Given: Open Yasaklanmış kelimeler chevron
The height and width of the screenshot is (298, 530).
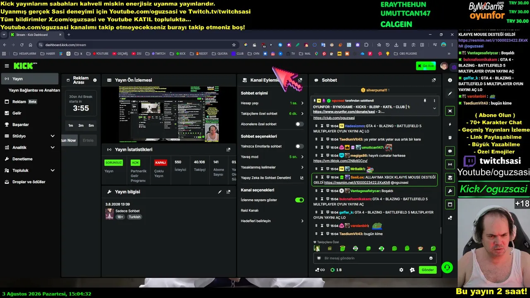Looking at the screenshot, I should click(302, 167).
